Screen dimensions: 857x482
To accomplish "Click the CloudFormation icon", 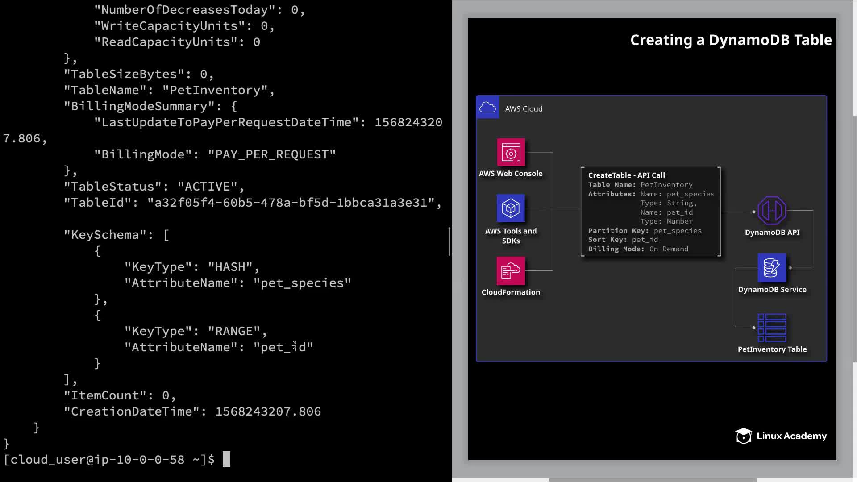I will (x=511, y=270).
